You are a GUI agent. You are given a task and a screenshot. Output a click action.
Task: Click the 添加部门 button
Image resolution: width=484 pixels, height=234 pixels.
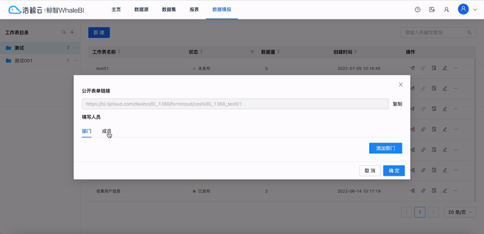385,148
